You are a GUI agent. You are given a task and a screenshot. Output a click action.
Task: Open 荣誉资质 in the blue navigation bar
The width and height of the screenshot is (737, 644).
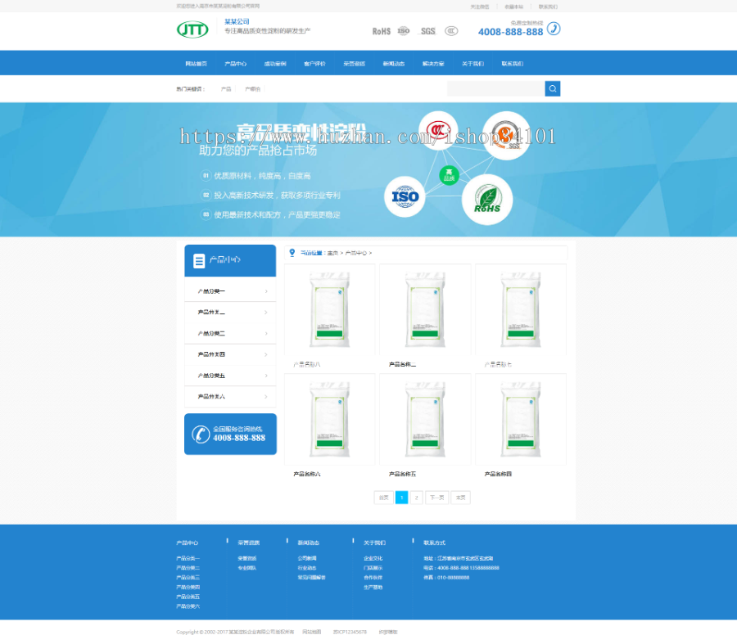pyautogui.click(x=354, y=64)
